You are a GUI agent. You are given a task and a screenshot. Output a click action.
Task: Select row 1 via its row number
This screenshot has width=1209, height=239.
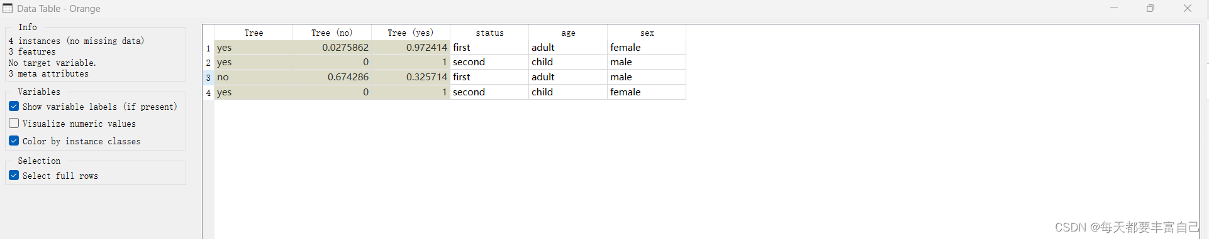(208, 48)
